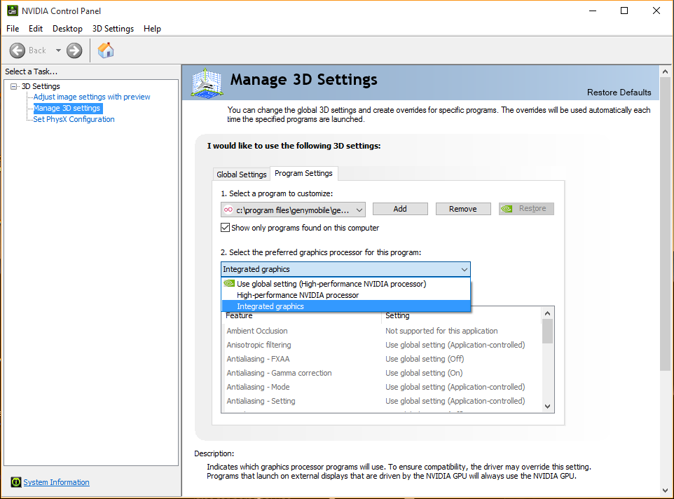The width and height of the screenshot is (674, 499).
Task: Select Manage 3D settings in the task tree
Action: coord(67,108)
